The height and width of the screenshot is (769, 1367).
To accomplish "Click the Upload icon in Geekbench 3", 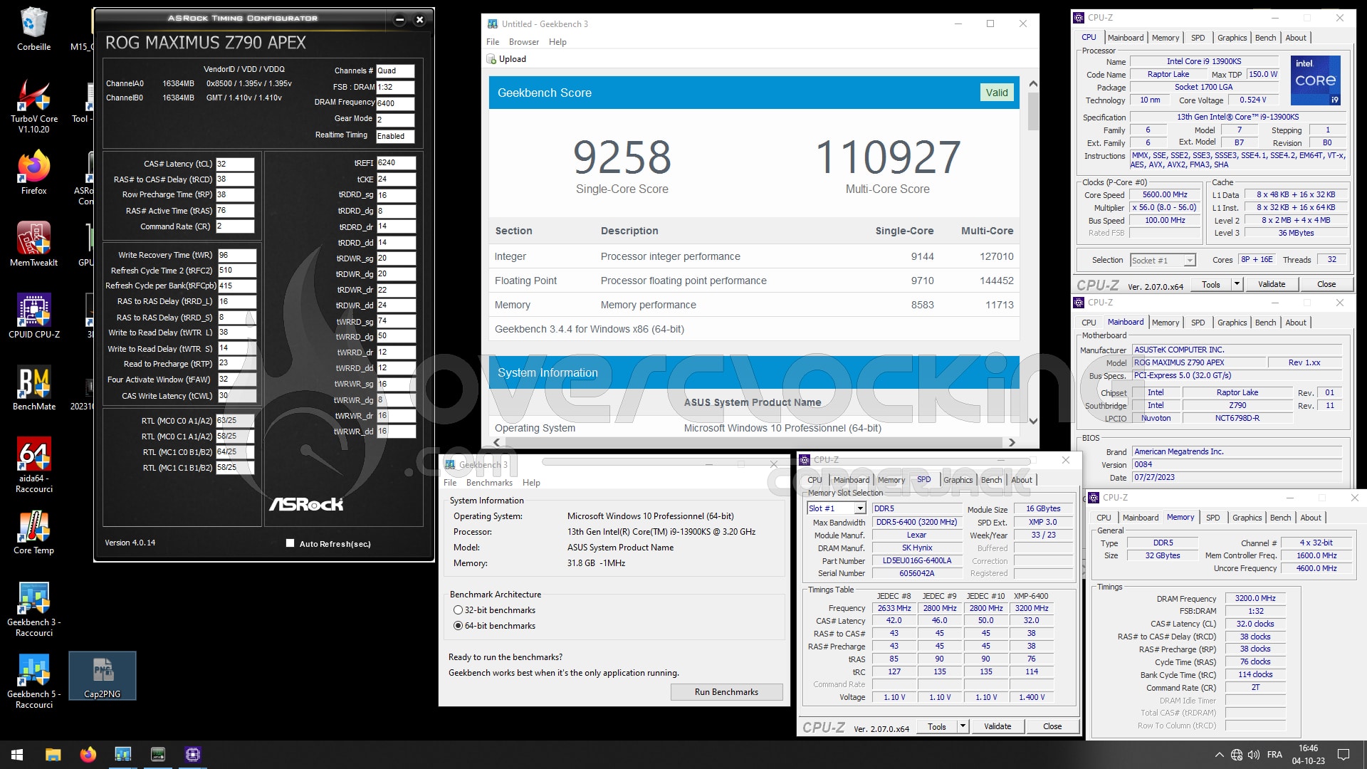I will click(491, 59).
